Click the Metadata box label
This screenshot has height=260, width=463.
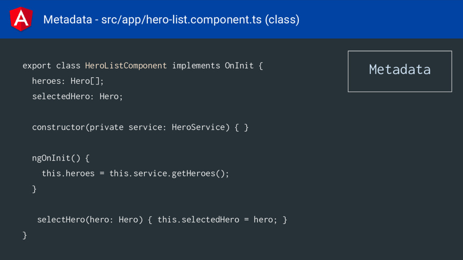click(x=400, y=70)
